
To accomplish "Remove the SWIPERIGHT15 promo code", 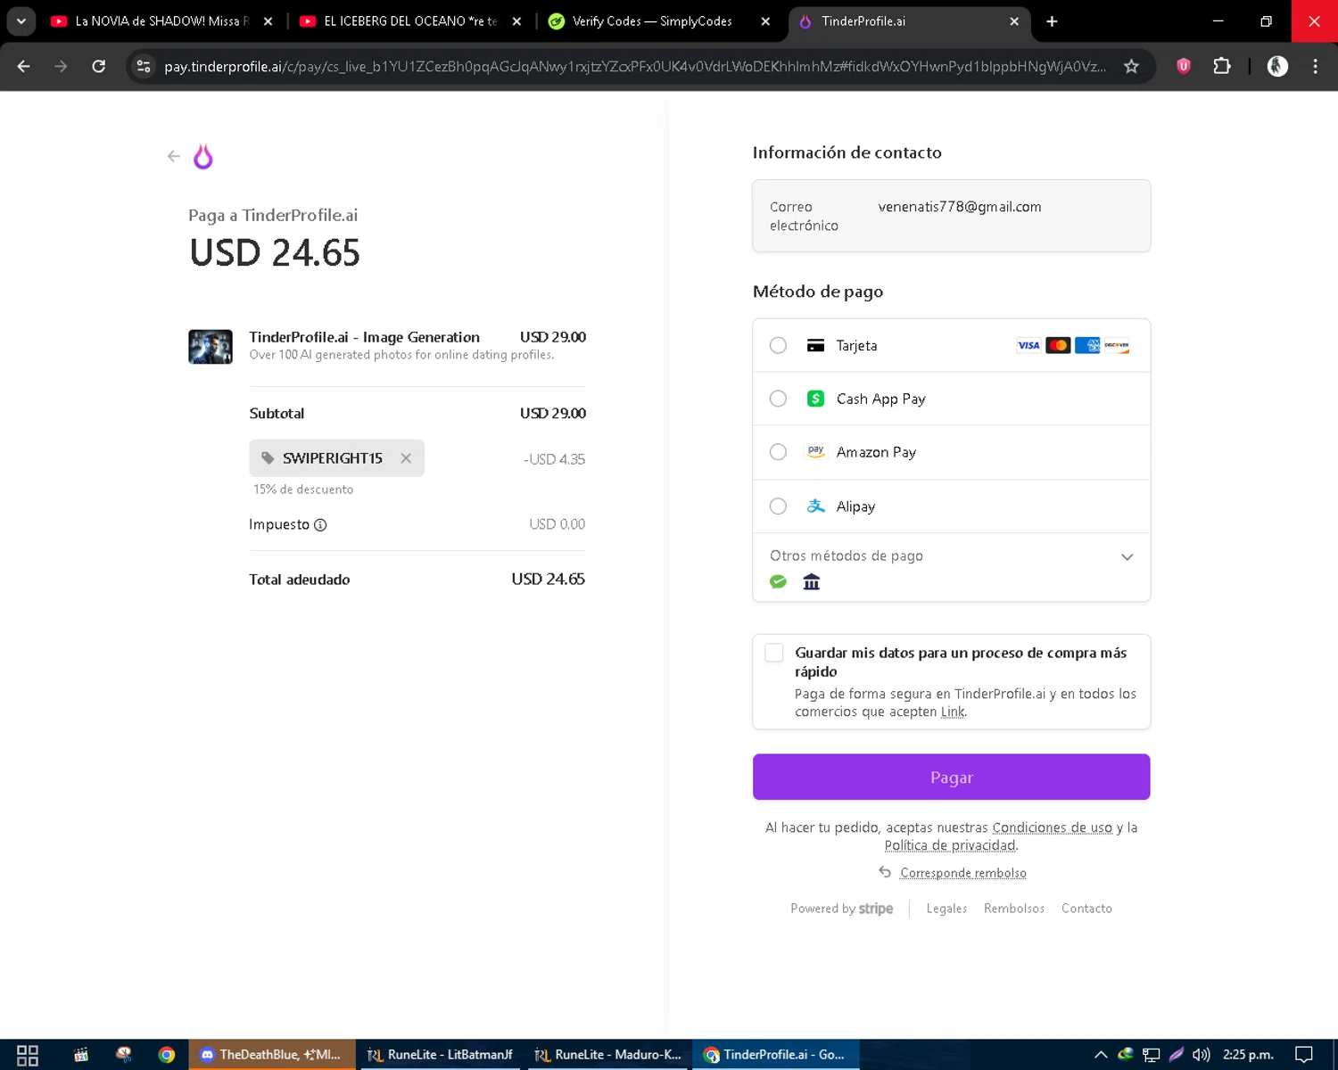I will coord(406,458).
